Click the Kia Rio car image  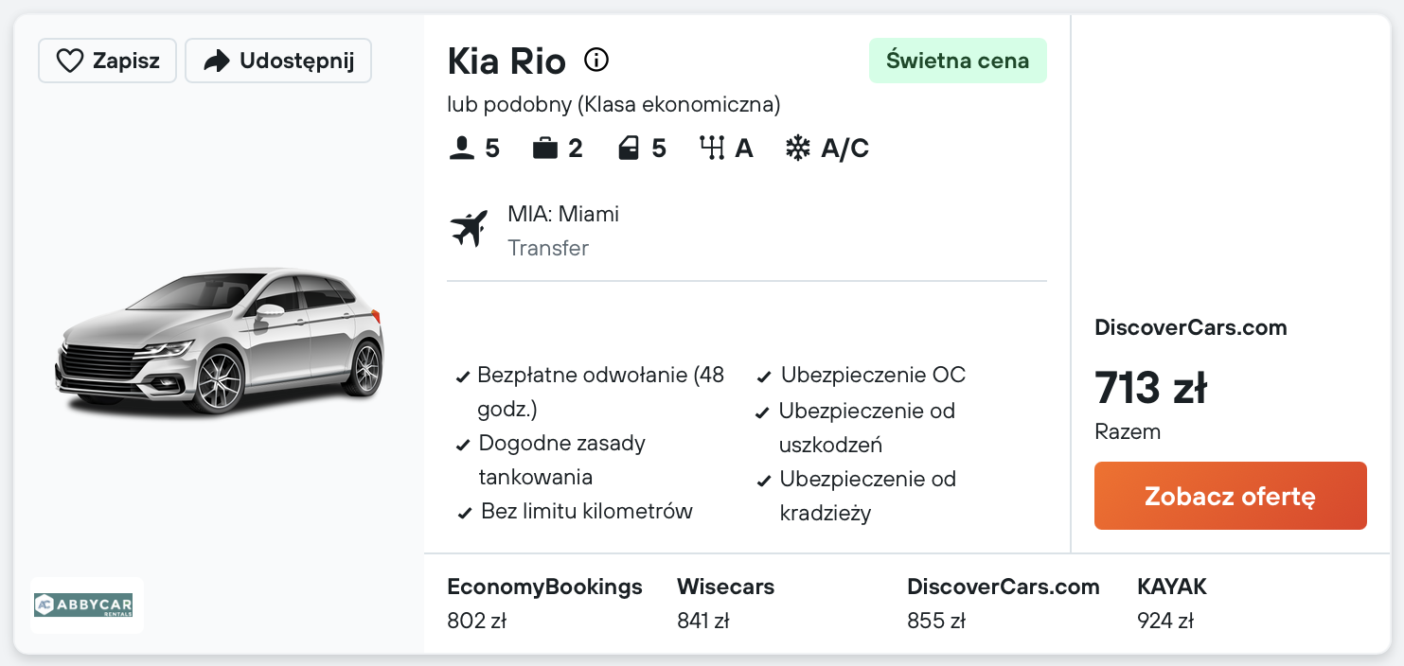(220, 342)
